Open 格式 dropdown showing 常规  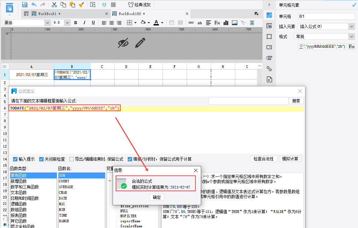[x=351, y=36]
